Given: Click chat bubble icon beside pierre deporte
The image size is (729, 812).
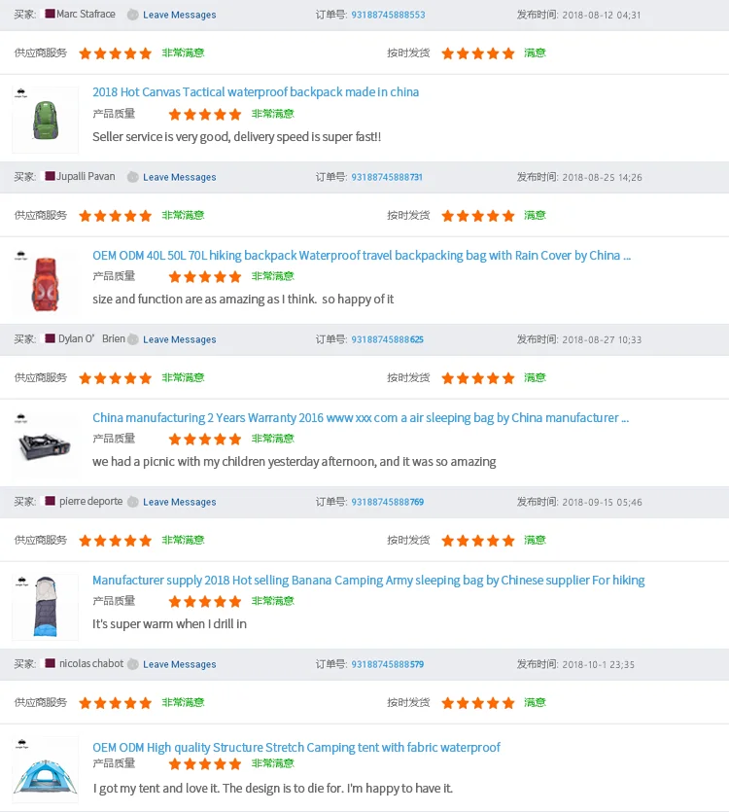Looking at the screenshot, I should (133, 502).
